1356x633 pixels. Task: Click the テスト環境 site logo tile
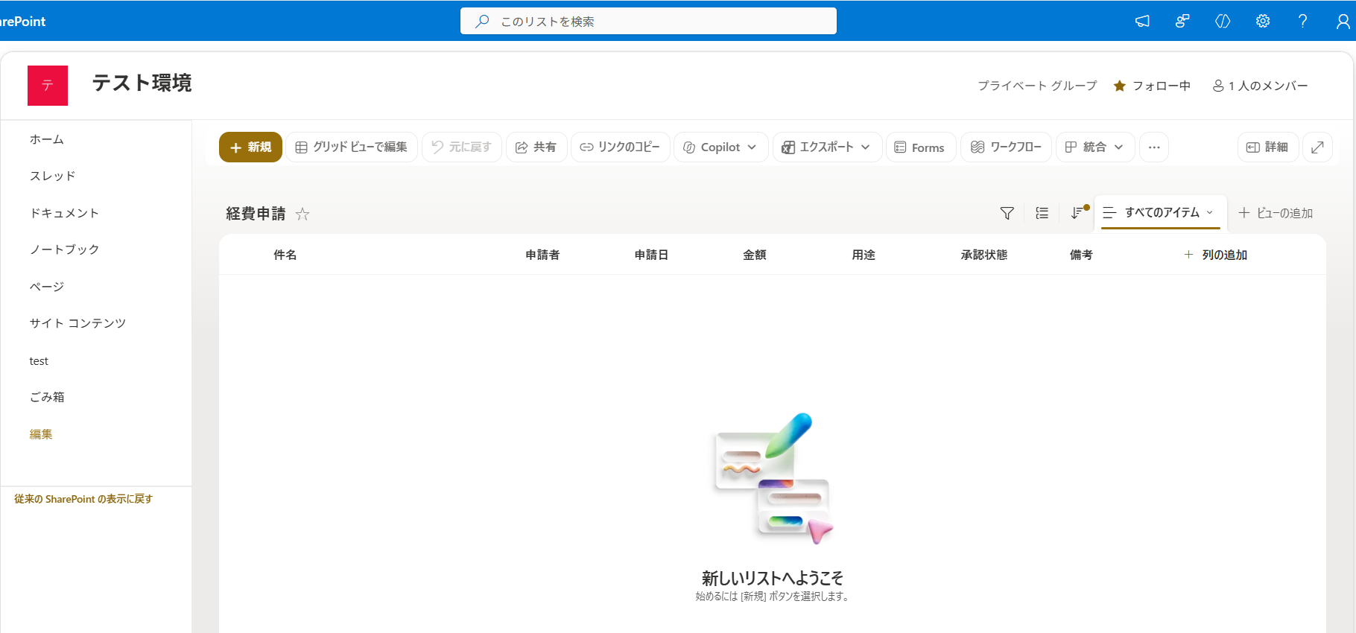point(48,86)
